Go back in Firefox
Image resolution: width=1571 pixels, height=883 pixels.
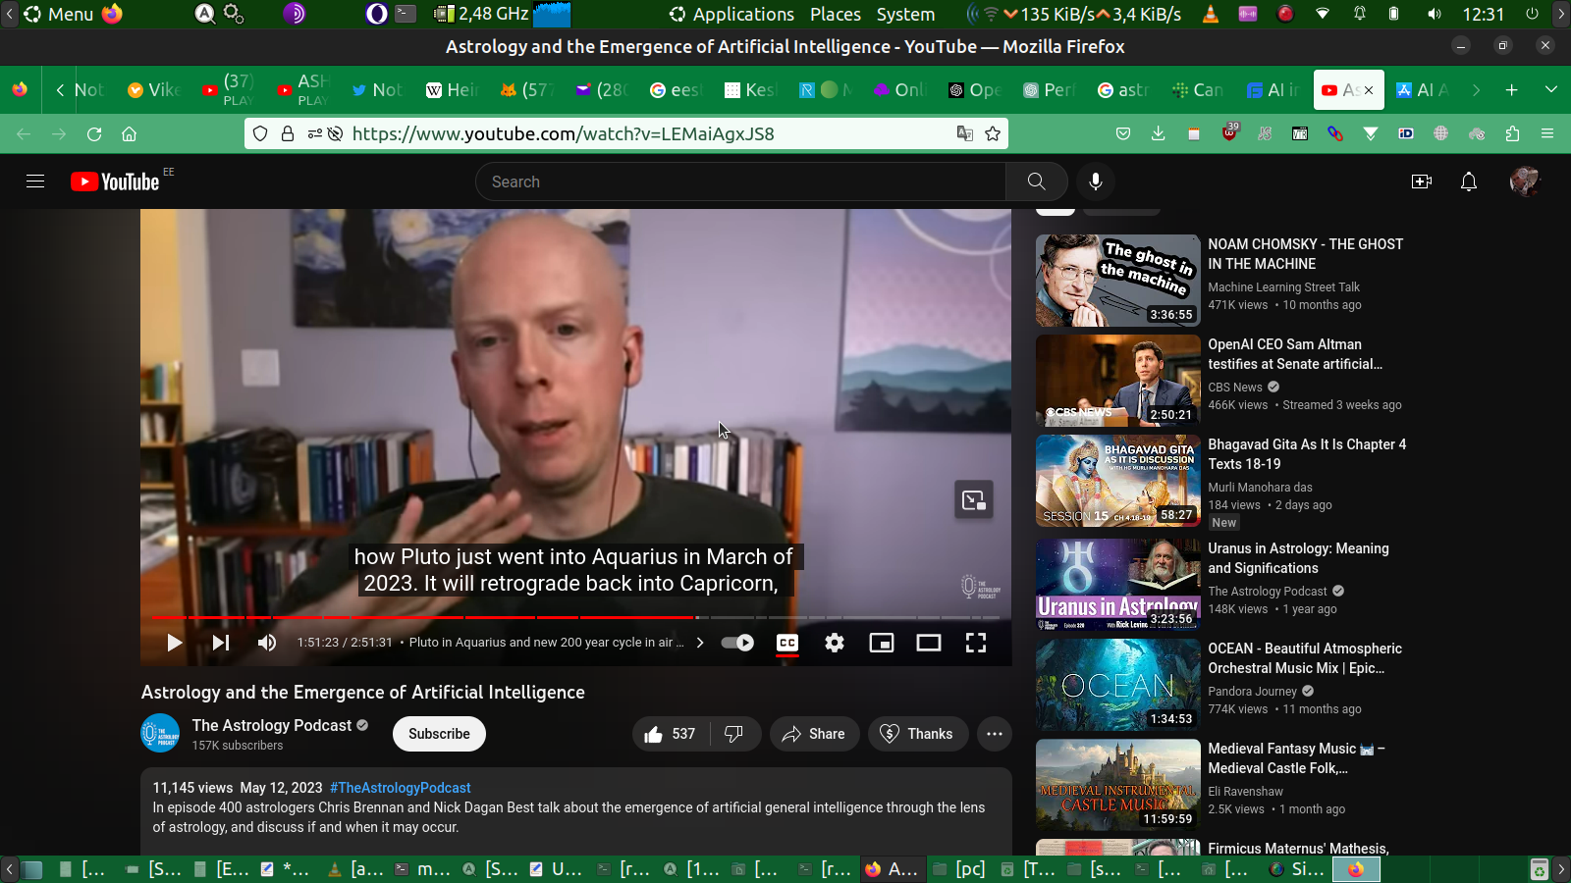point(24,133)
